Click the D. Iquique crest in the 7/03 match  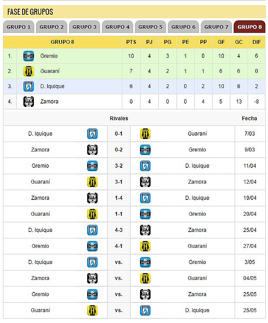coord(92,134)
